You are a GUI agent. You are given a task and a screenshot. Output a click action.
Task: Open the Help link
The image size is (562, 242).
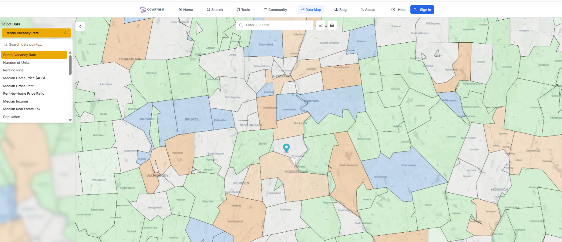tap(398, 10)
